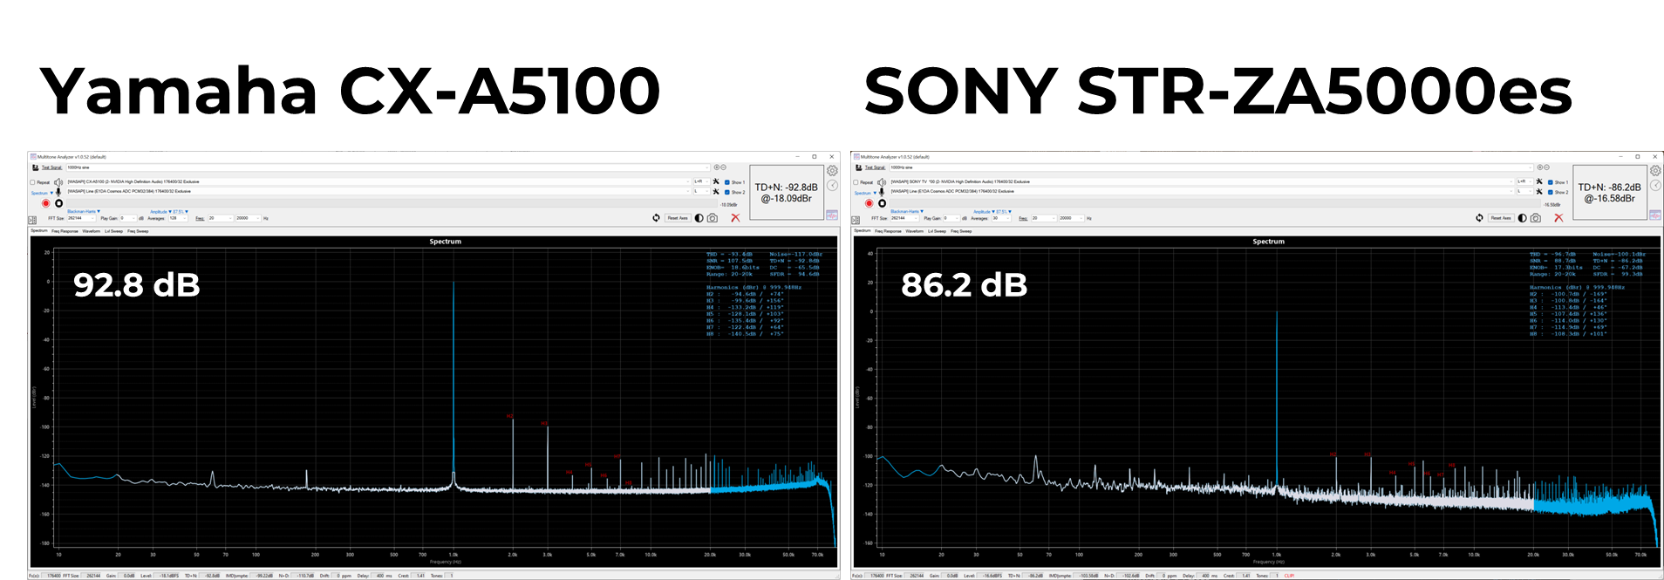Toggle the Show 2 checkbox in Yamaha window
1664x580 pixels.
(x=727, y=192)
